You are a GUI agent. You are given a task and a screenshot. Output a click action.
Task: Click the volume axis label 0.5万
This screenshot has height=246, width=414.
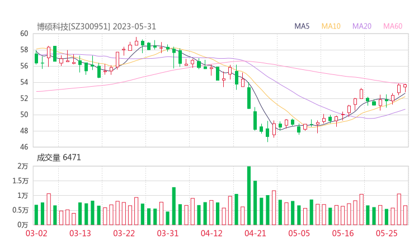click(20, 210)
